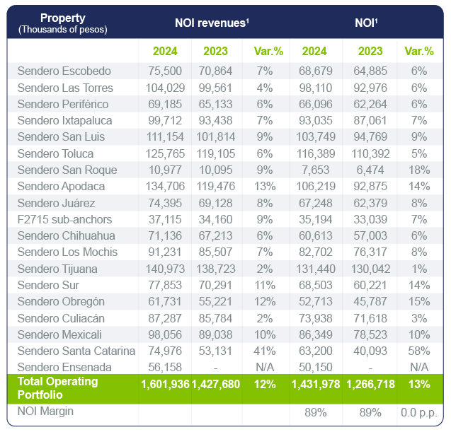Click the 2023 header under NOI revenues

215,51
